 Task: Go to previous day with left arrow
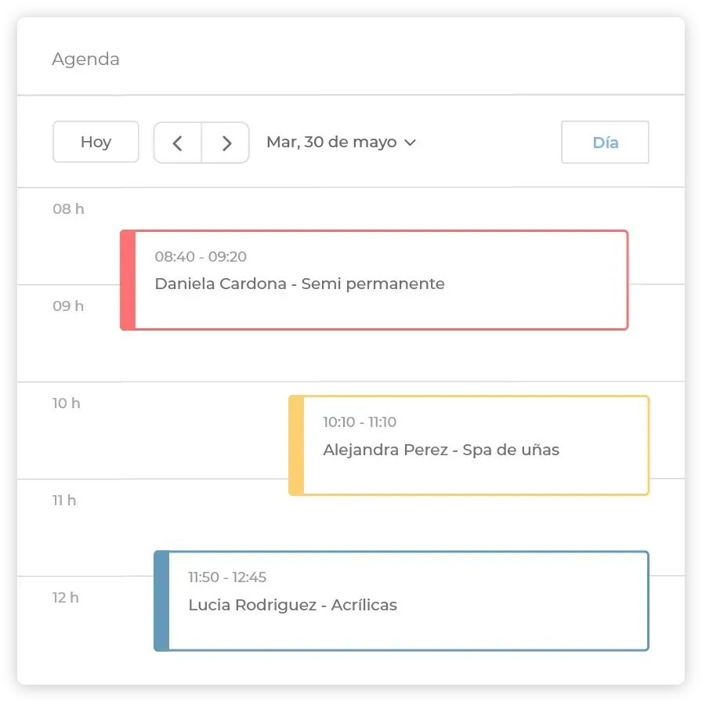[x=177, y=143]
